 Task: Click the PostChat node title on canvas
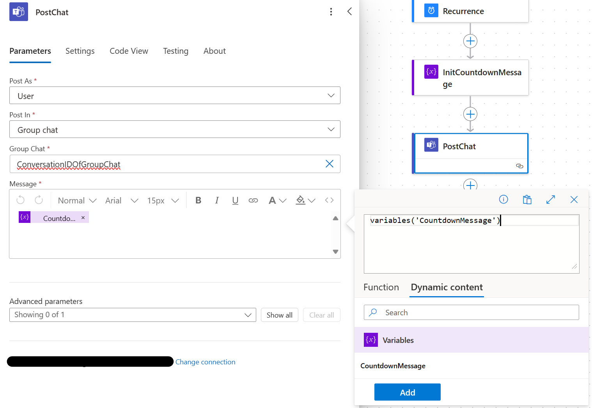[x=459, y=146]
